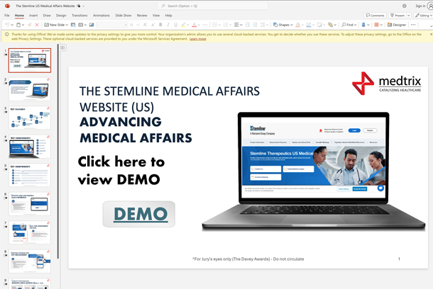Viewport: 433px width, 289px height.
Task: Click the PowerPoint app logo icon
Action: click(x=8, y=6)
